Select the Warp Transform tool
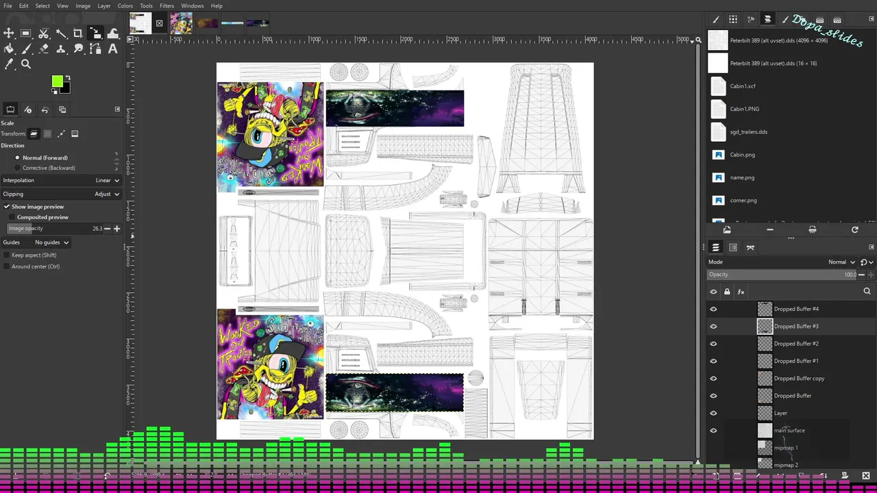This screenshot has height=493, width=877. click(x=113, y=33)
